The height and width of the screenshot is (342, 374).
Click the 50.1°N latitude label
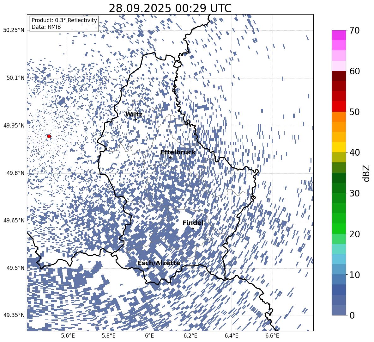(15, 78)
